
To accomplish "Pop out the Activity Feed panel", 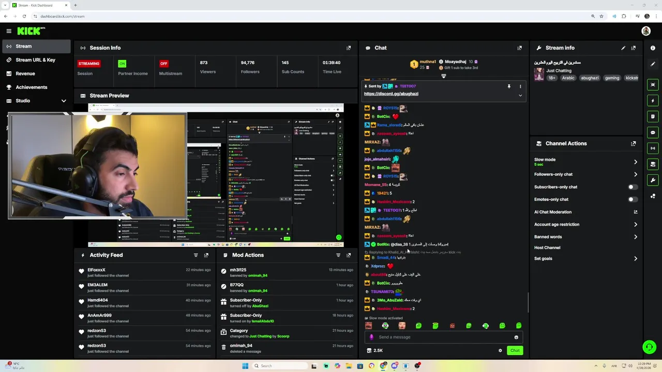I will (x=206, y=255).
